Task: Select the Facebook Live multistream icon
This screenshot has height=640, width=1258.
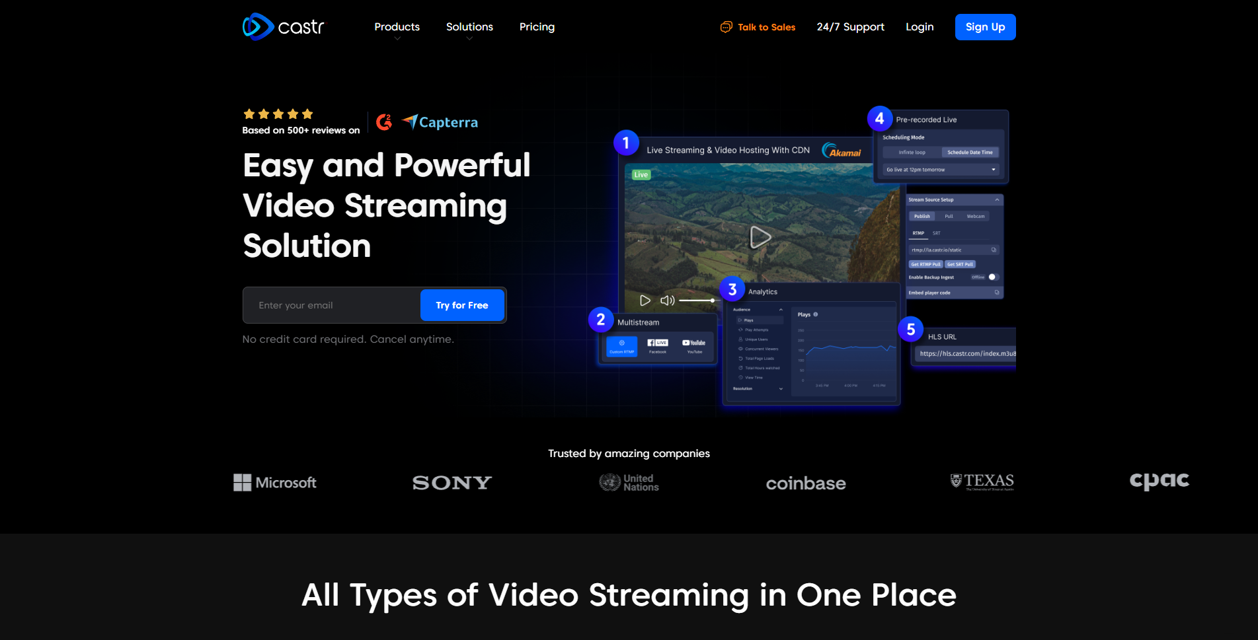Action: click(658, 346)
